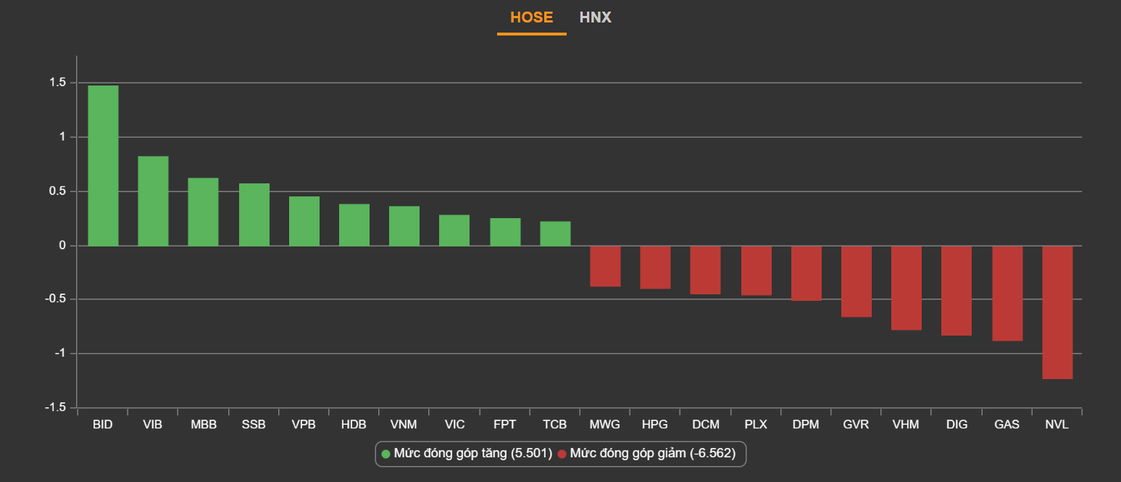
Task: Select the VIB bar in the chart
Action: pyautogui.click(x=153, y=201)
